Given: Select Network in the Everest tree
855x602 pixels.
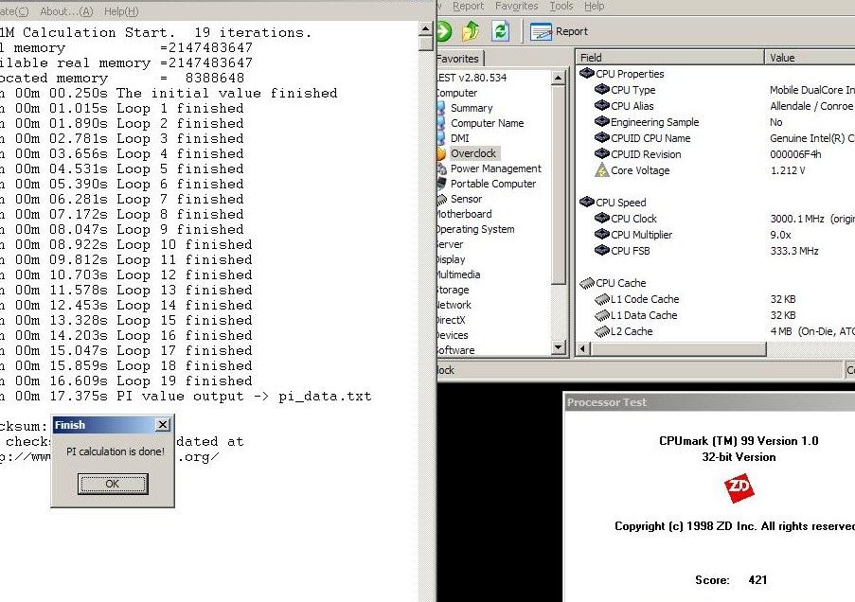Looking at the screenshot, I should (454, 306).
